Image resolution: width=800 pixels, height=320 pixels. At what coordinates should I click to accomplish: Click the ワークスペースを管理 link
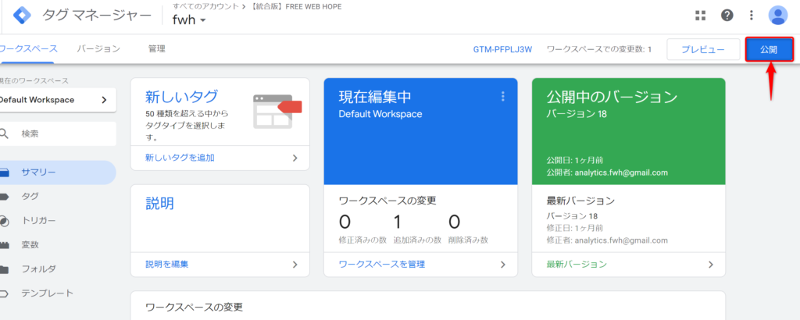coord(381,265)
